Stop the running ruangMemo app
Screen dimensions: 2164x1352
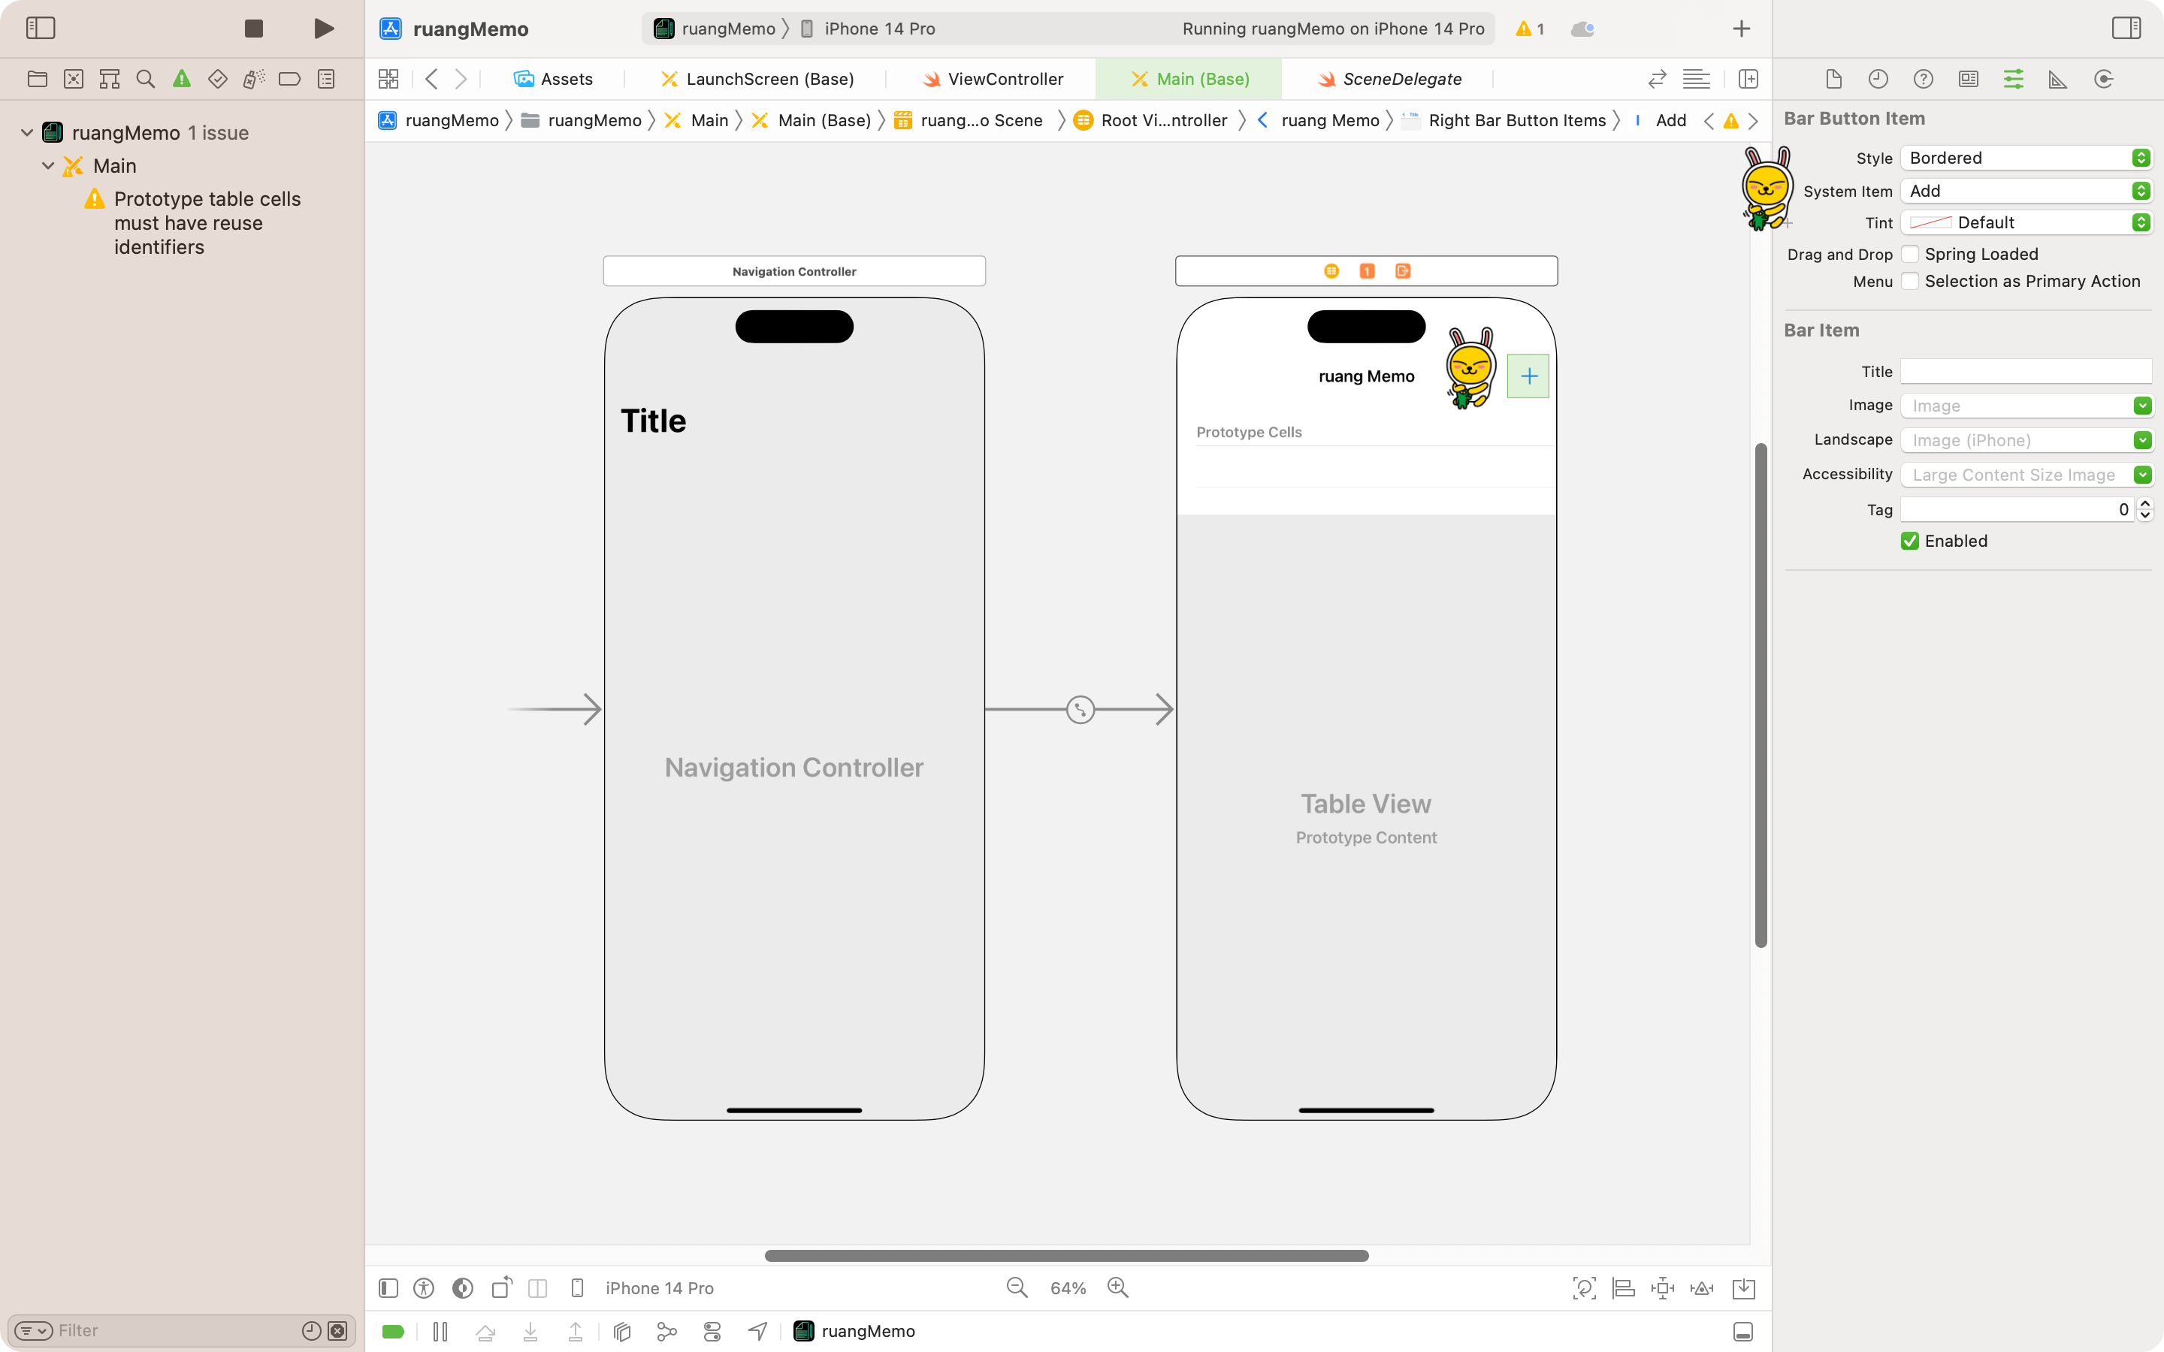pyautogui.click(x=254, y=29)
